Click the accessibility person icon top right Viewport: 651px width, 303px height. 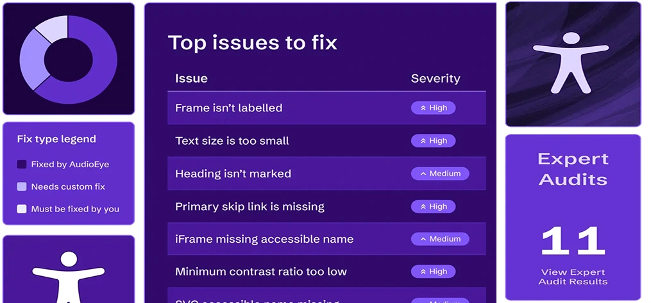(x=571, y=63)
